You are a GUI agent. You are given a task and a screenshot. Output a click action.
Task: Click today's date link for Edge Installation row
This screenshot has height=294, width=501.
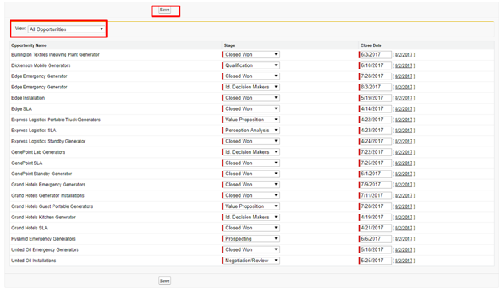(x=404, y=98)
